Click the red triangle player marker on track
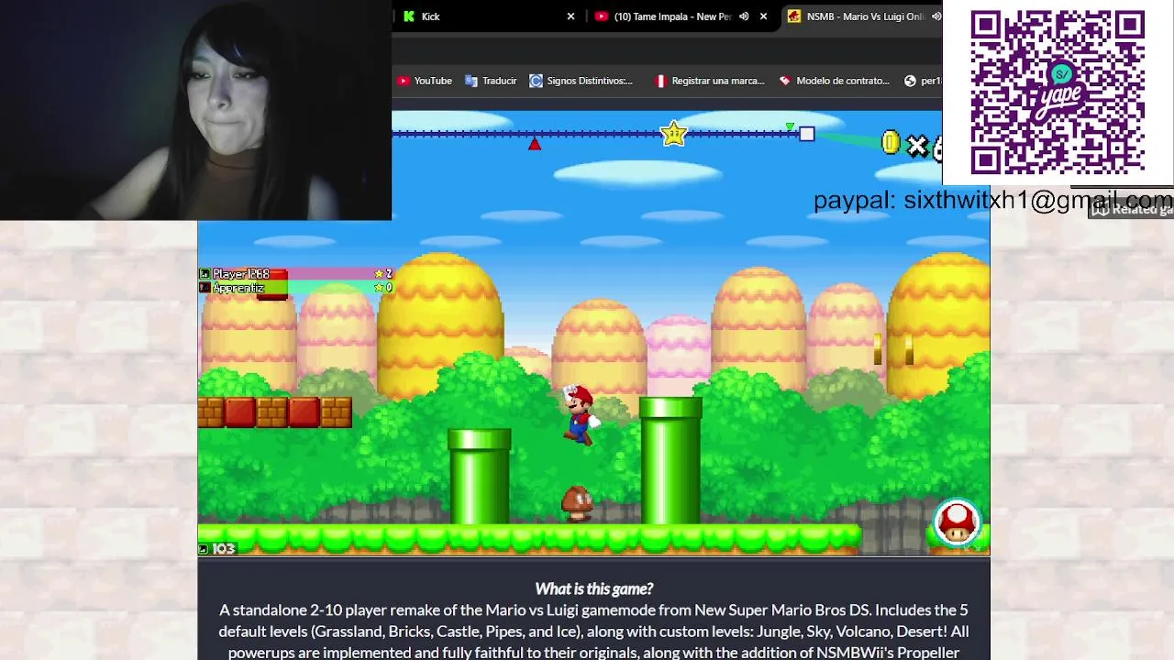Viewport: 1174px width, 660px height. point(535,144)
